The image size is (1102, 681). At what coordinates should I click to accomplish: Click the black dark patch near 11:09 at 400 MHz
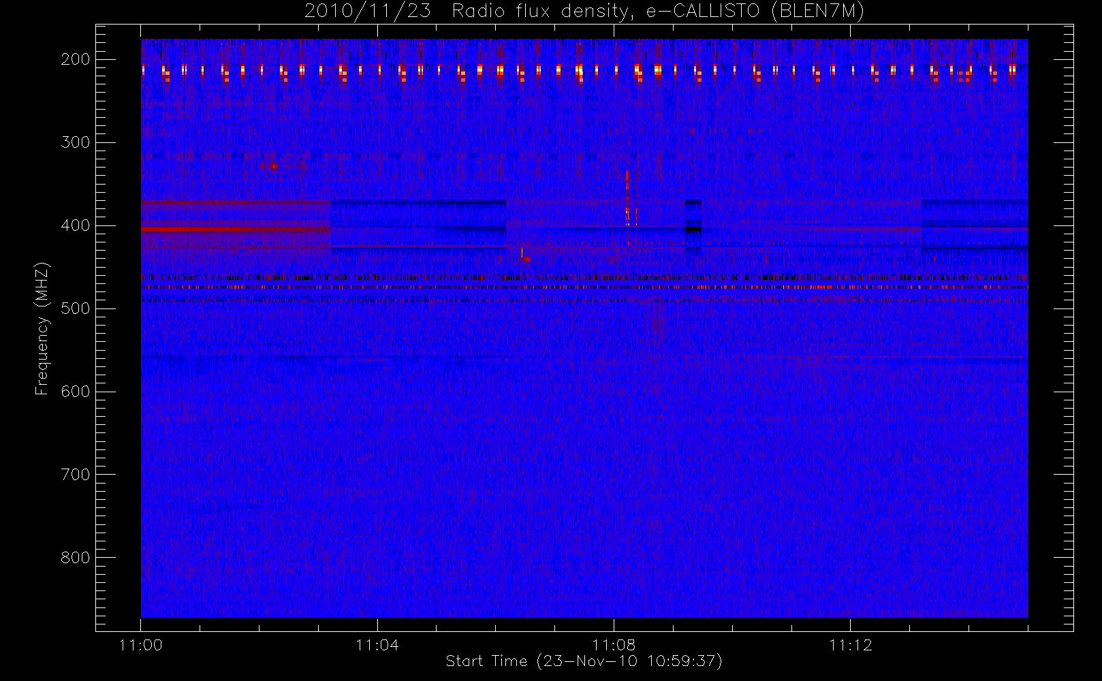coord(693,229)
